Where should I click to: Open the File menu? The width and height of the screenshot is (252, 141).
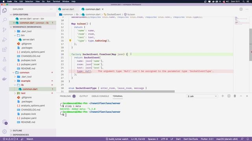tap(16, 2)
